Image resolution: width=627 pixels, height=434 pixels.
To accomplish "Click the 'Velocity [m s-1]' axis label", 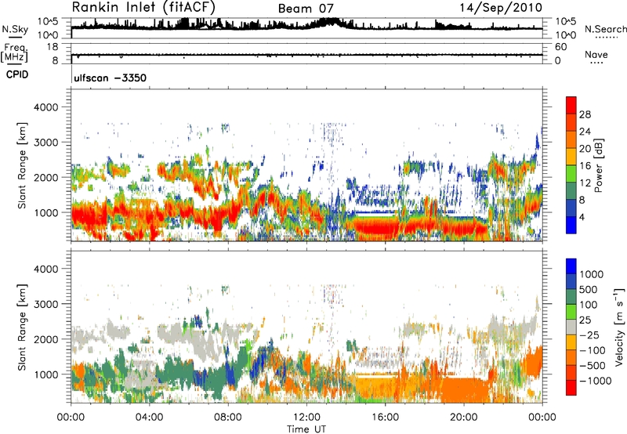I will pos(619,327).
